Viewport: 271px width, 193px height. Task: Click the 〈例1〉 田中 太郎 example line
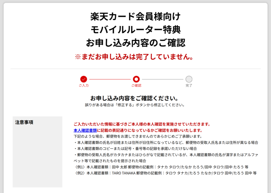161,167
